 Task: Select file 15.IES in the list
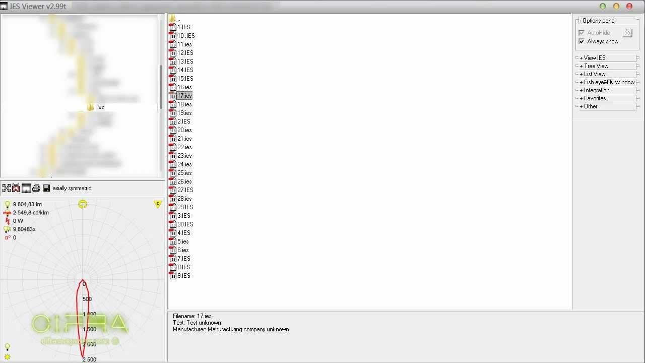click(181, 79)
